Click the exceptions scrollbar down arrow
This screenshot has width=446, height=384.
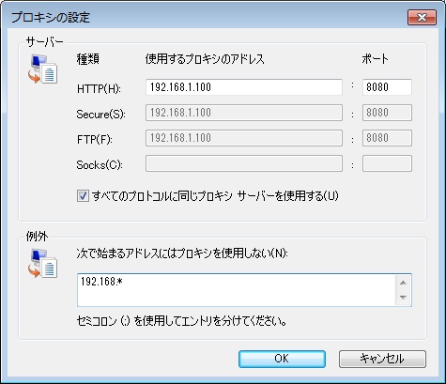[403, 298]
